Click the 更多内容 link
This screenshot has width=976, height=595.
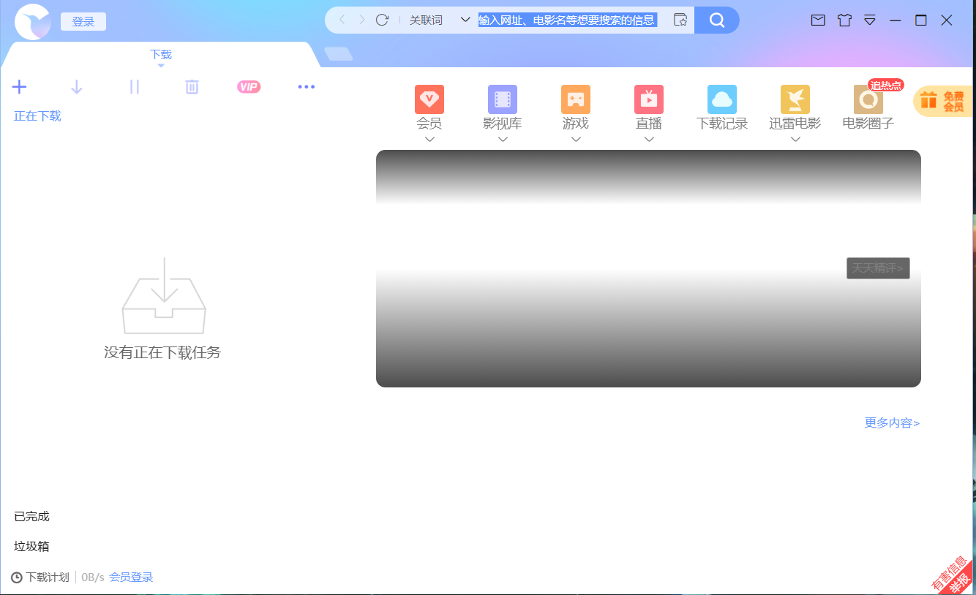tap(892, 422)
